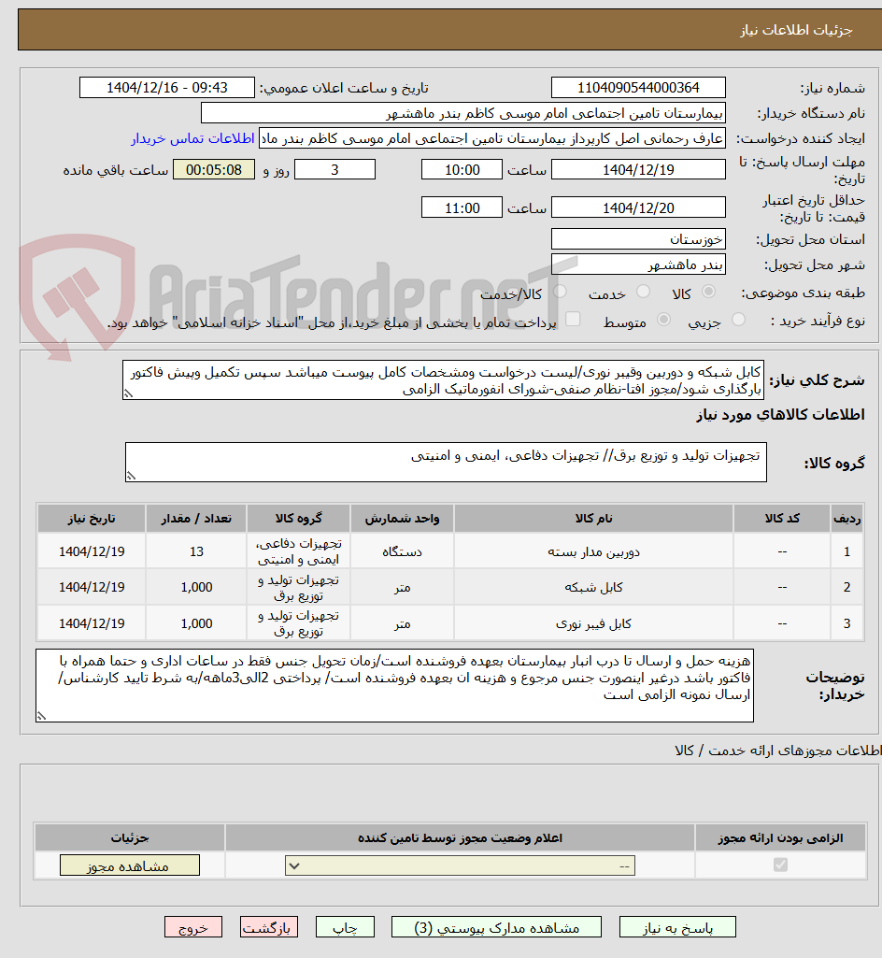882x958 pixels.
Task: Toggle the اسناد خزانه اسلامی payment checkbox
Action: [x=573, y=320]
